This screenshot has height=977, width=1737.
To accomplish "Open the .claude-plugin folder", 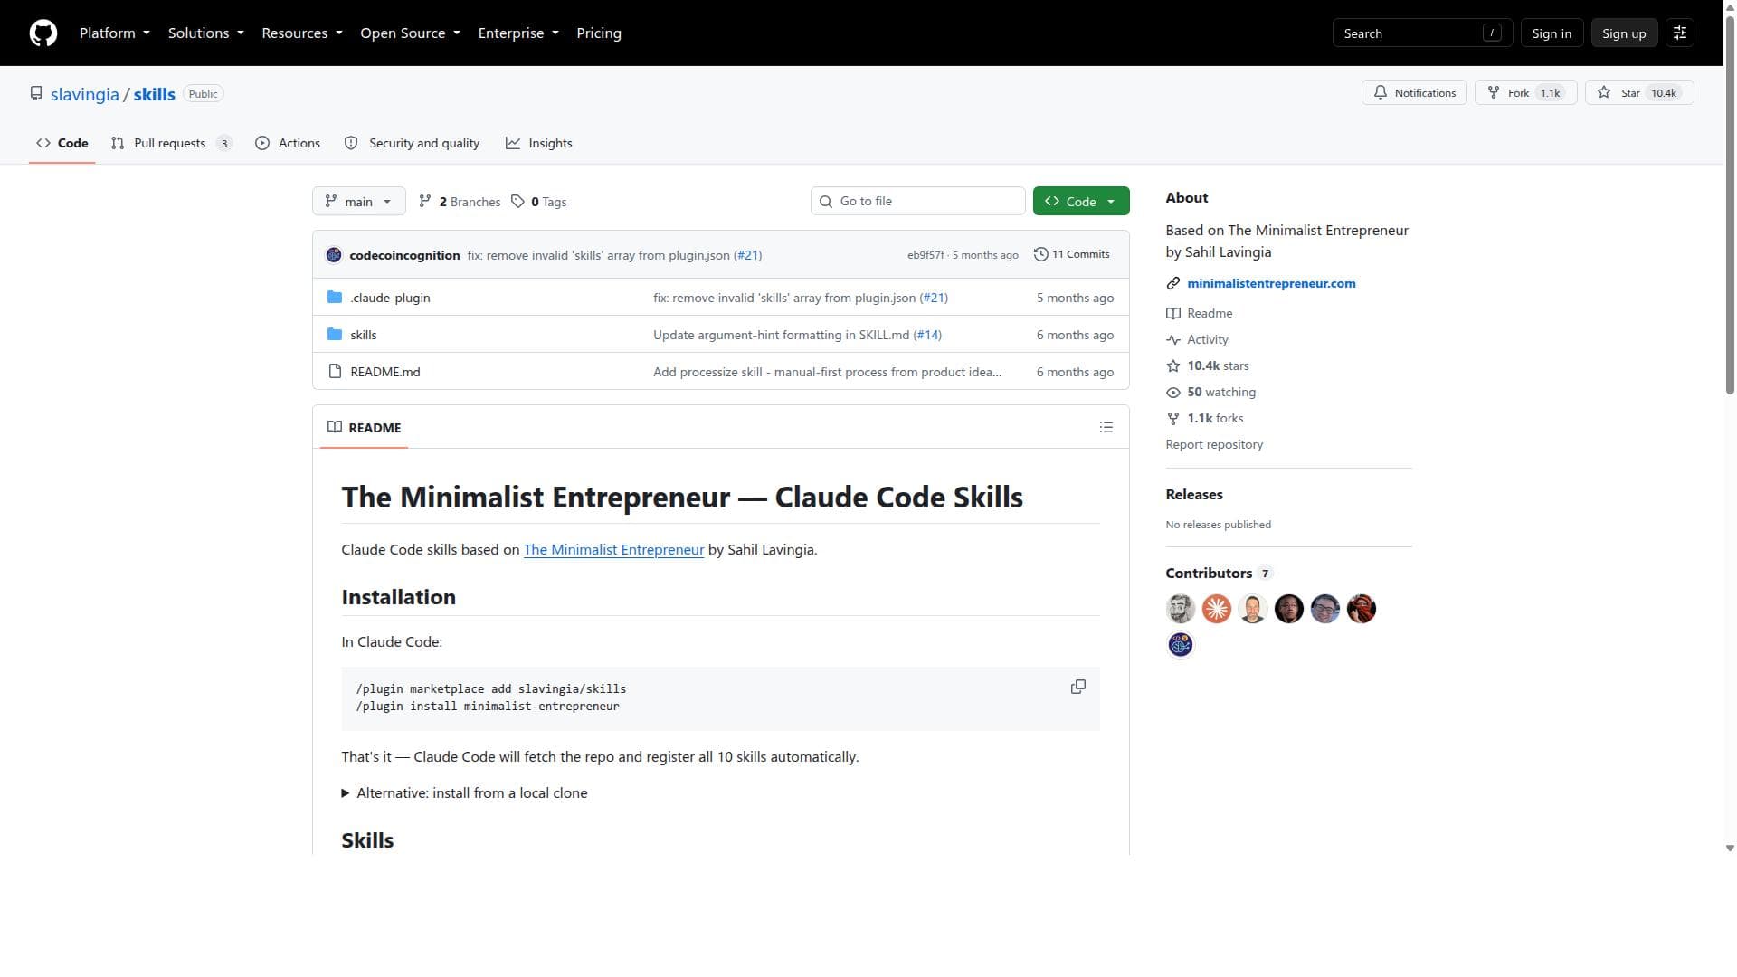I will tap(390, 298).
